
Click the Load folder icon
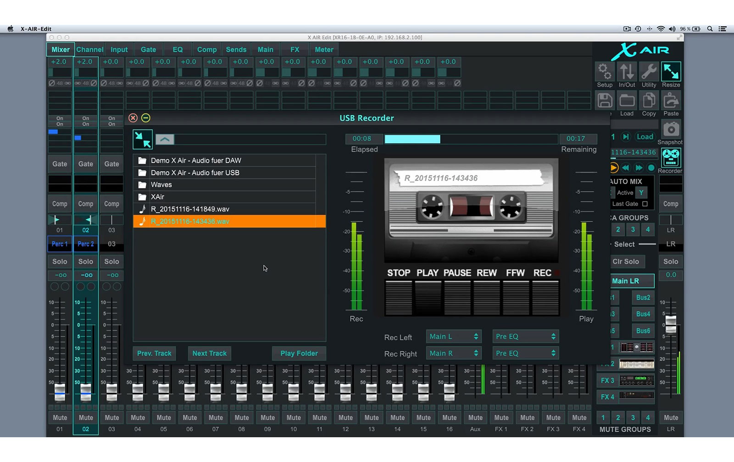[627, 100]
